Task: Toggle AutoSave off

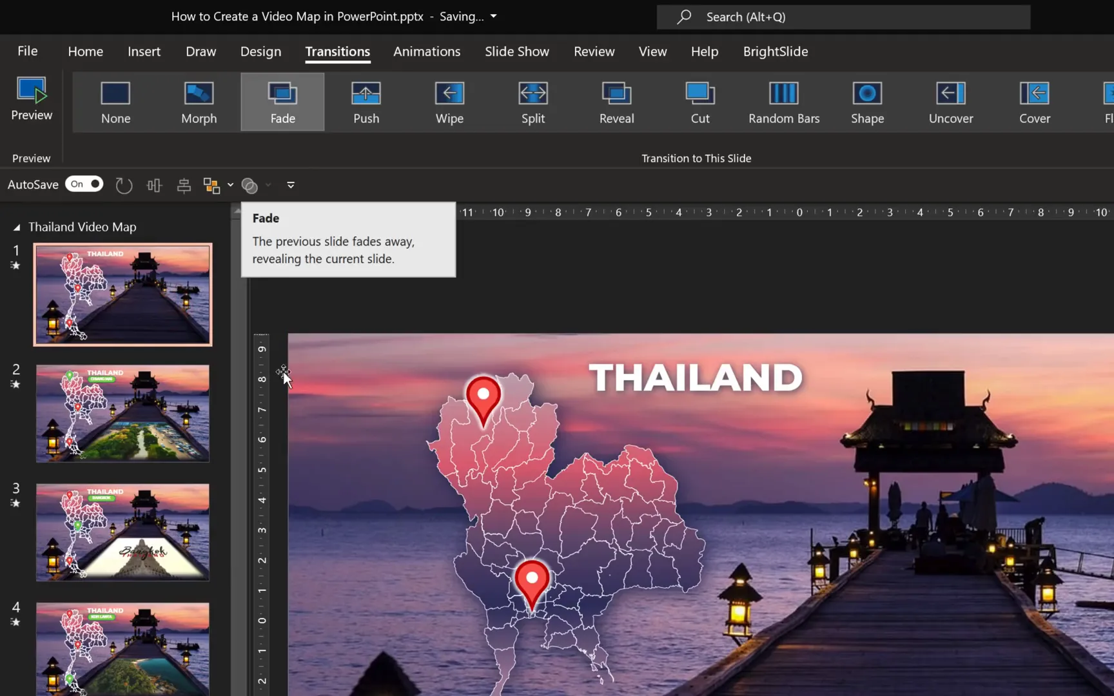Action: pyautogui.click(x=84, y=184)
